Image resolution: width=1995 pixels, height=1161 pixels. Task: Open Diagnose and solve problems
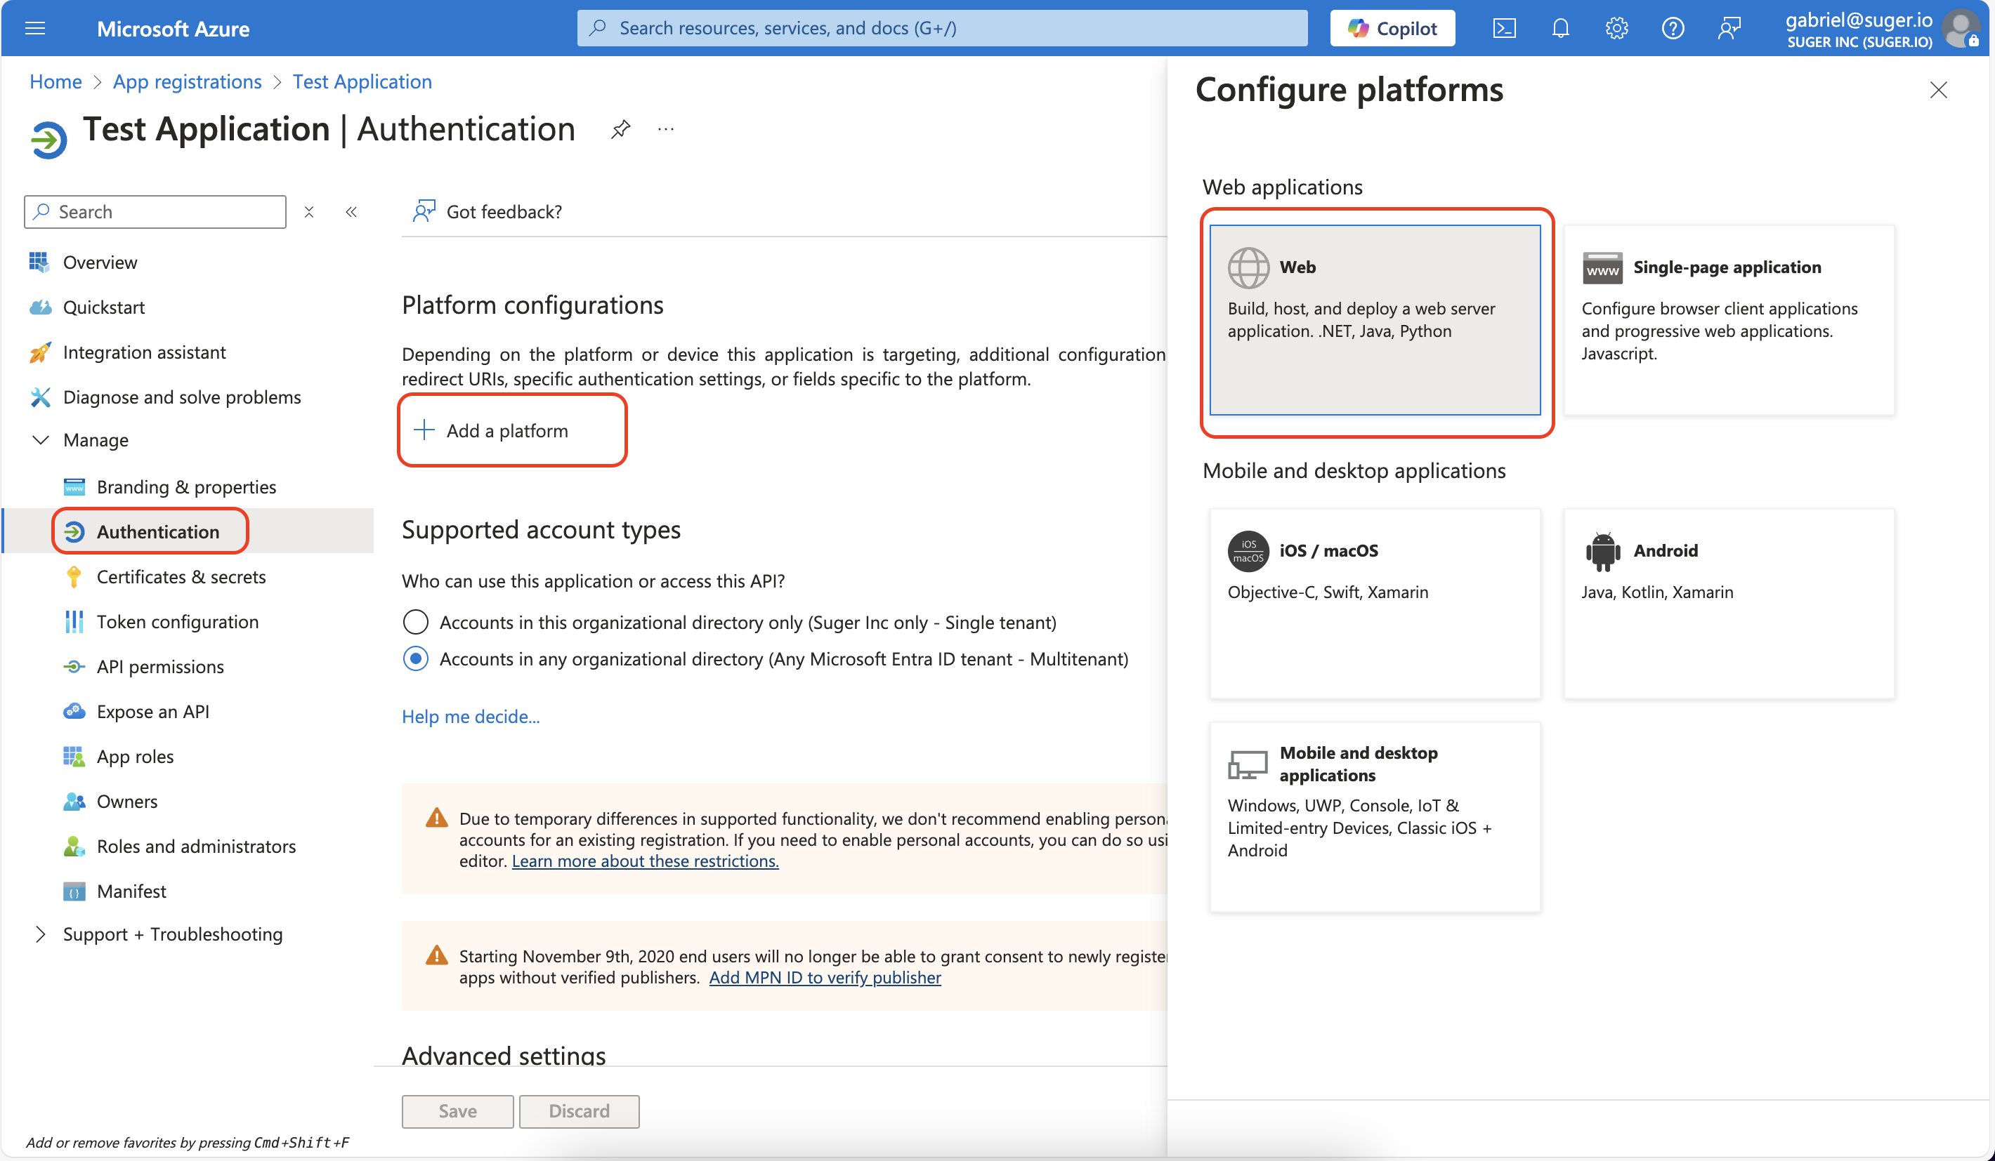click(x=182, y=397)
